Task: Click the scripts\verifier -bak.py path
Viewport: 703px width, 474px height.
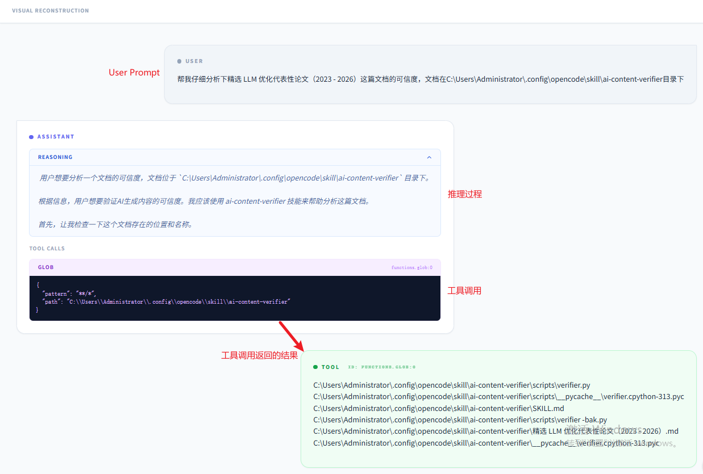Action: pos(460,420)
